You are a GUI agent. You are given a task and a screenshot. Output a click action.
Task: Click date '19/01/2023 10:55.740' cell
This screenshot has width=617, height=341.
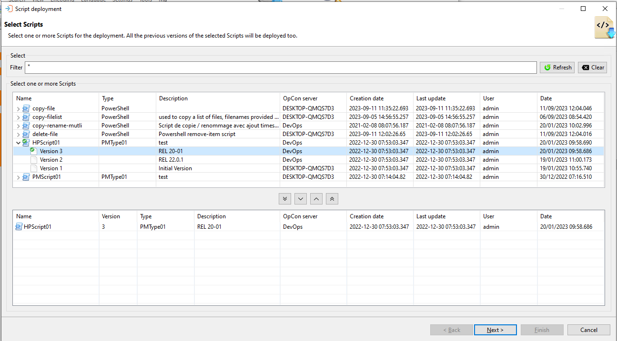click(x=566, y=168)
